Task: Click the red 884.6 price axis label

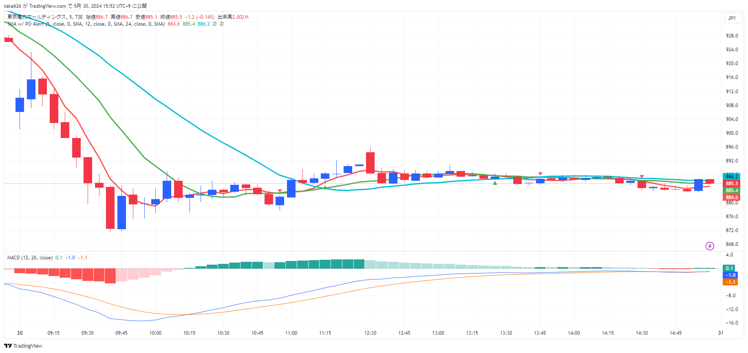Action: pos(731,197)
